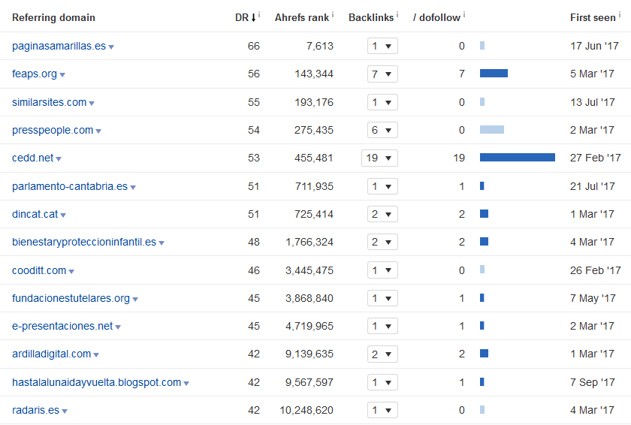Click the light bar in presspeople.com row
Image resolution: width=631 pixels, height=425 pixels.
[x=492, y=129]
